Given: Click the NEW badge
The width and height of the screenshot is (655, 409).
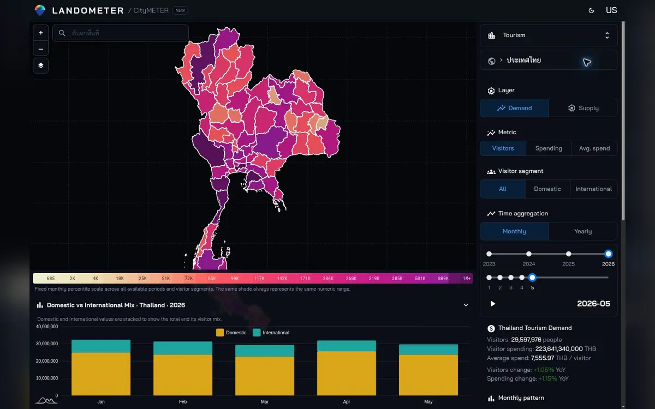Looking at the screenshot, I should point(180,10).
